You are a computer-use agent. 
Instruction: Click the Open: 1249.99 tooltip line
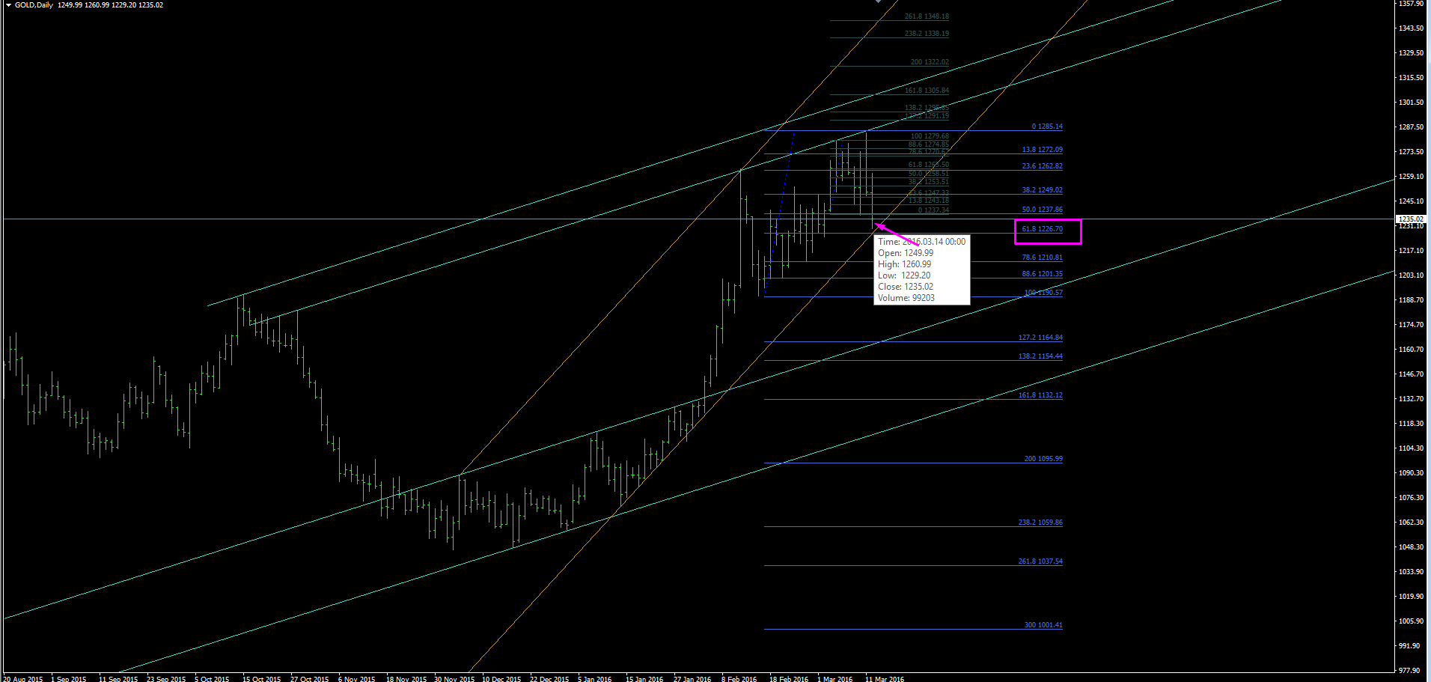(906, 253)
